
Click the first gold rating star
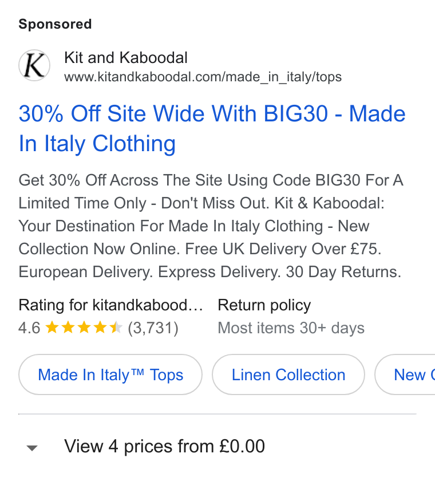tap(52, 328)
